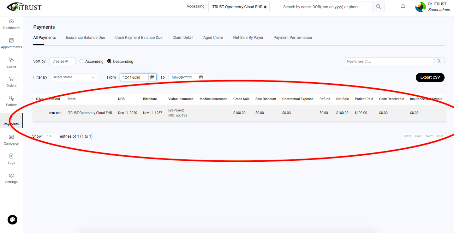Switch to the Aged Claim tab
454x233 pixels.
pyautogui.click(x=213, y=37)
